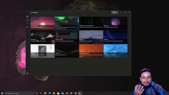Select the Matrix Rain Customizable wallpaper
The height and width of the screenshot is (95, 169).
[x=91, y=23]
